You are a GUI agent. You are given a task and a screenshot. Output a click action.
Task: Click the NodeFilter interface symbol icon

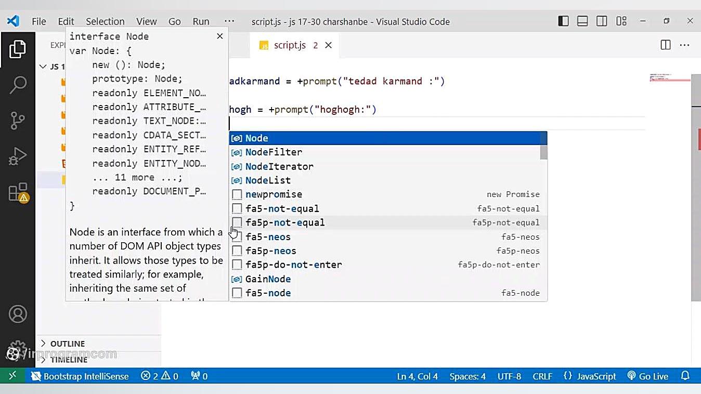(237, 152)
